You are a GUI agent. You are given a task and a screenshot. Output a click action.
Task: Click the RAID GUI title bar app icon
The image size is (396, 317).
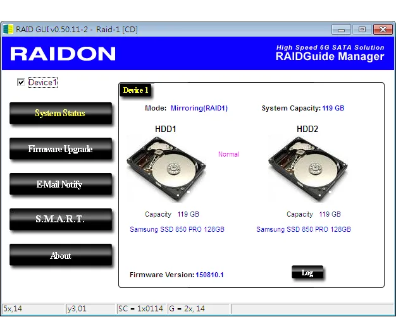click(8, 29)
